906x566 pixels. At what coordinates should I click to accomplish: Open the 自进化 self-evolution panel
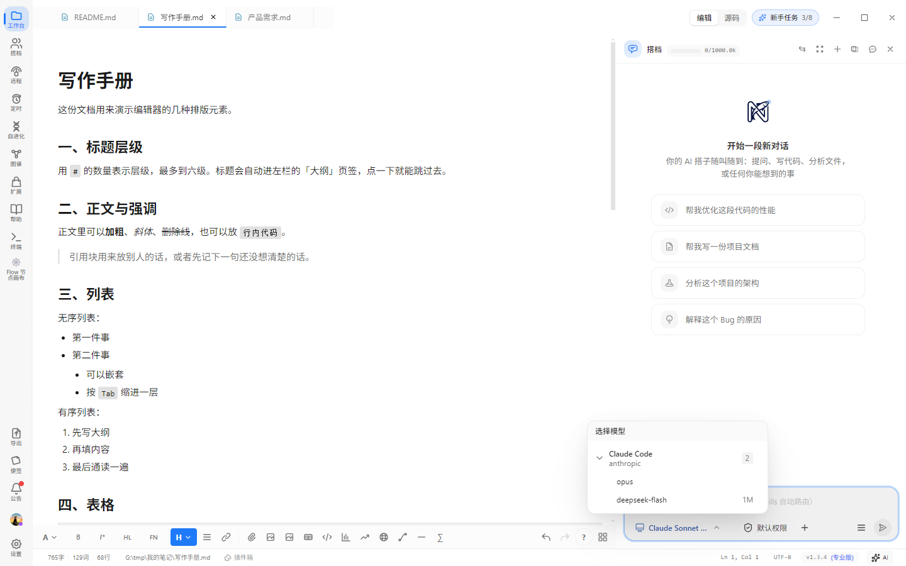(x=16, y=130)
